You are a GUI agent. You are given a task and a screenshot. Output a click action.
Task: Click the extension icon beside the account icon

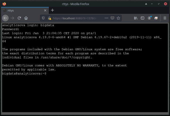(156, 18)
